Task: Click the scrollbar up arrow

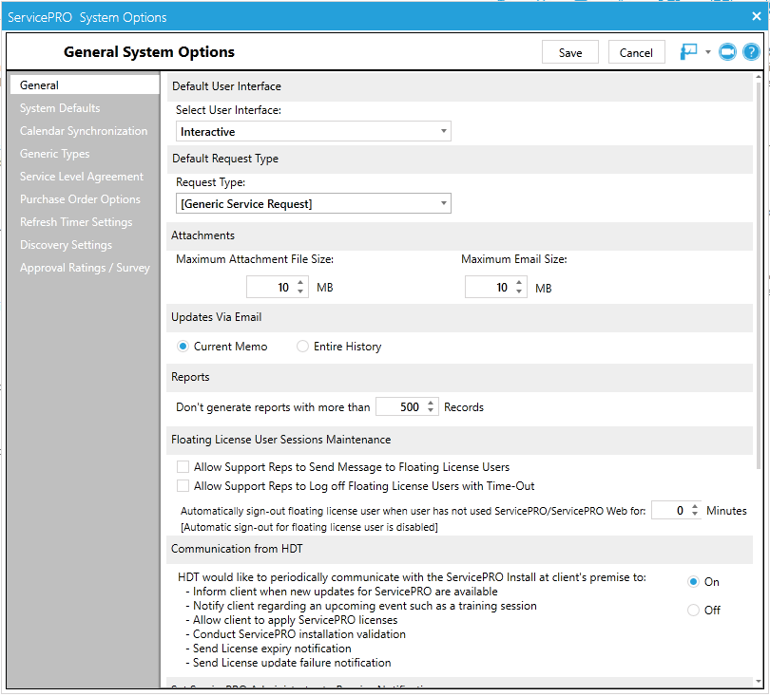Action: pyautogui.click(x=759, y=77)
